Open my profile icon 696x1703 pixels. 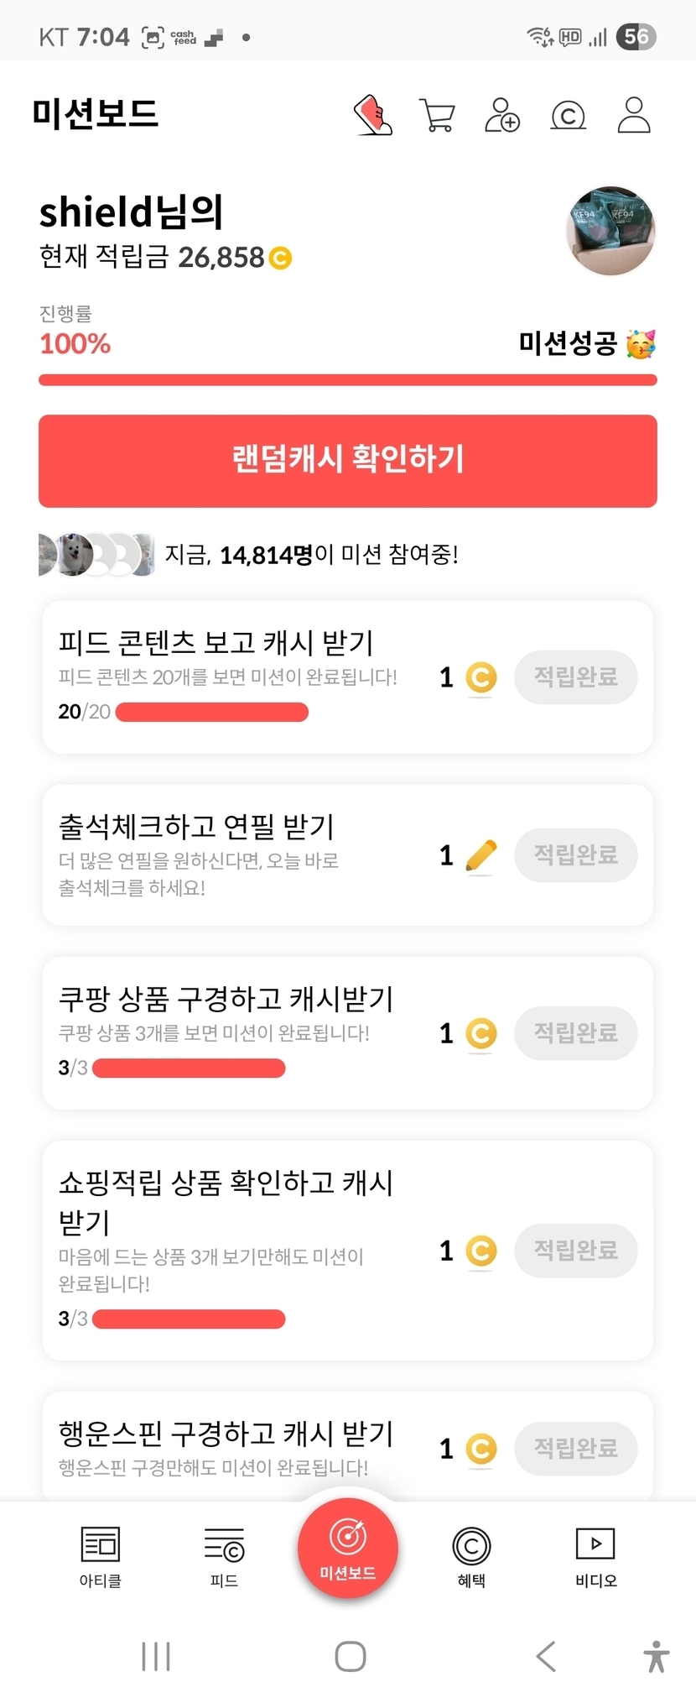click(x=634, y=115)
